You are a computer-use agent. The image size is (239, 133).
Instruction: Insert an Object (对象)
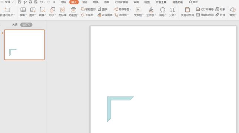220,9
